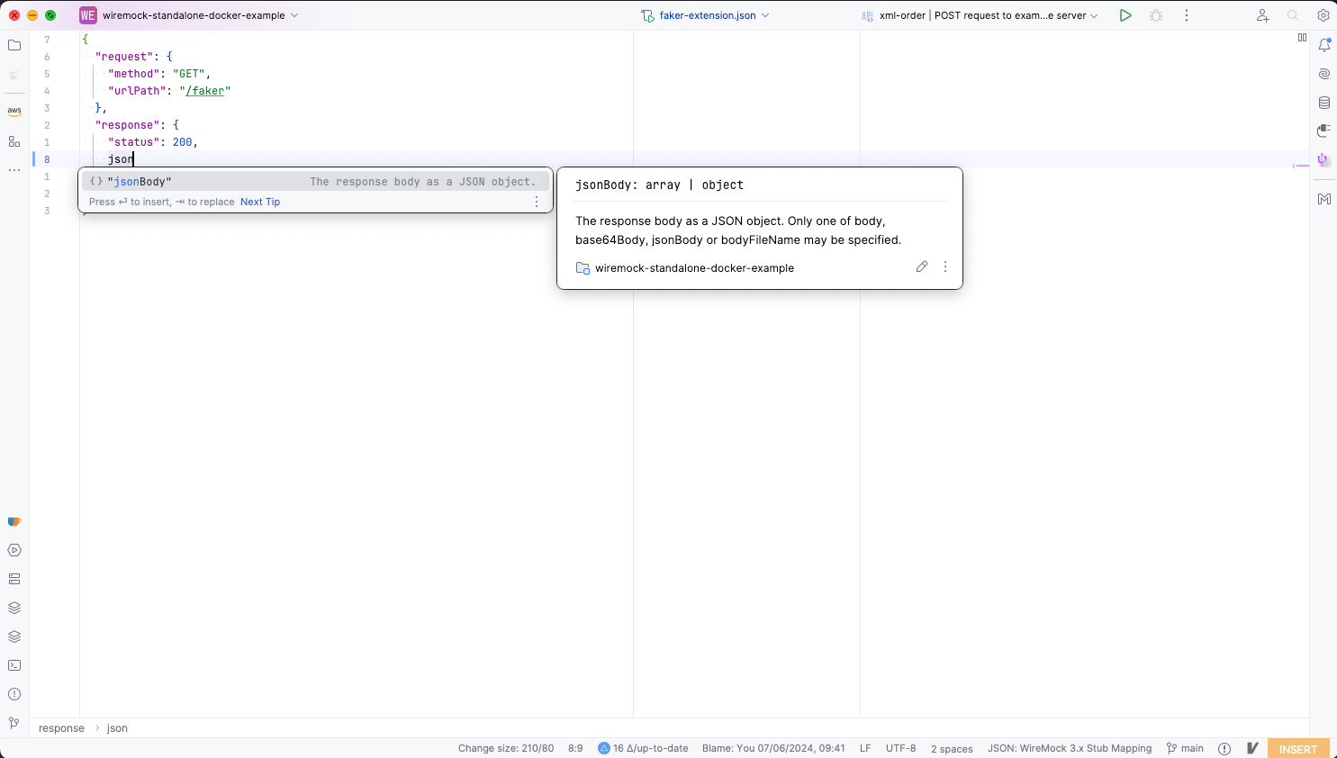Open the xml-order run configuration dropdown
This screenshot has height=758, width=1337.
point(980,15)
